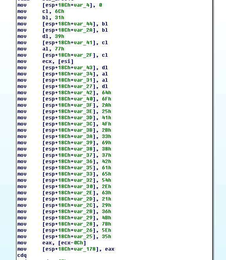Click value 42h on the var_36 line
226x260 pixels.
click(x=107, y=161)
